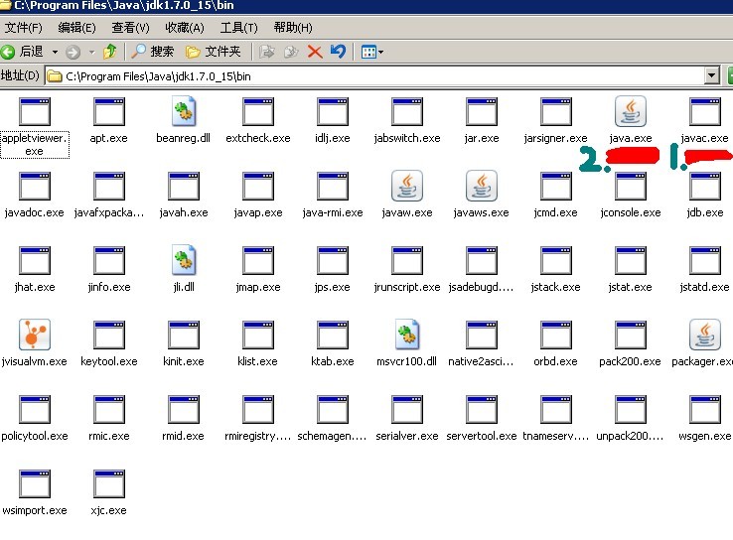The width and height of the screenshot is (733, 540).
Task: Select the jdb.exe file icon
Action: tap(704, 186)
